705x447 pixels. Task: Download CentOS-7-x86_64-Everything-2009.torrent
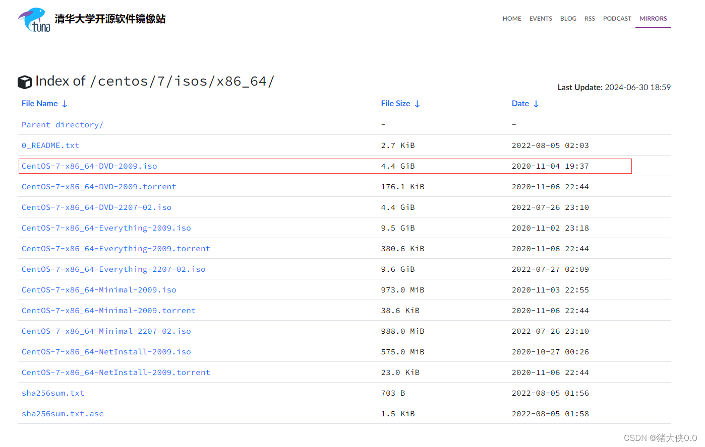pyautogui.click(x=116, y=249)
